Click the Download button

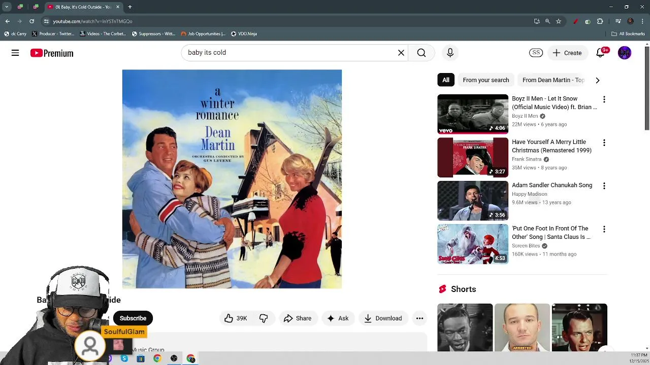click(383, 318)
